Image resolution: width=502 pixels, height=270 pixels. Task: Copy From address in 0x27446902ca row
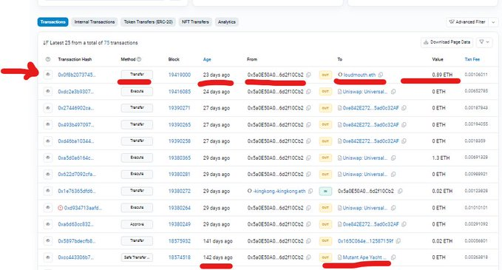point(308,108)
